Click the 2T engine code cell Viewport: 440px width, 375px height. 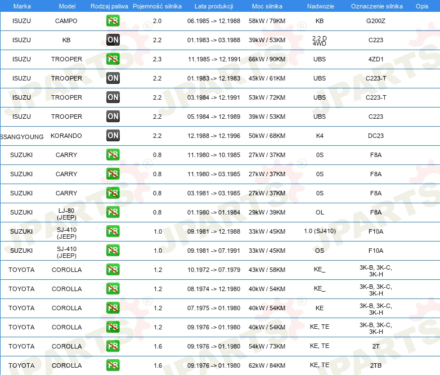click(376, 346)
